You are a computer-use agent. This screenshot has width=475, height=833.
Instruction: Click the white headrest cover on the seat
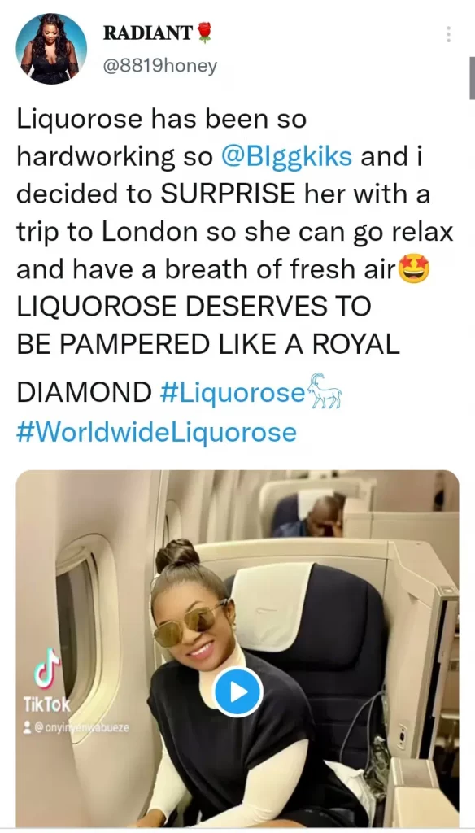[x=272, y=605]
